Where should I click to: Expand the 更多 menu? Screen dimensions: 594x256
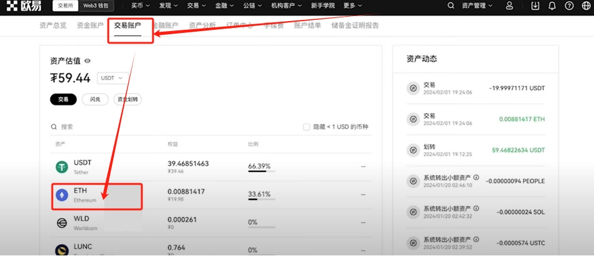[x=353, y=6]
